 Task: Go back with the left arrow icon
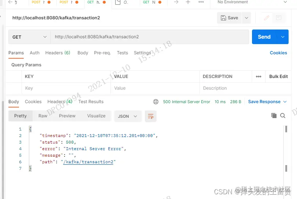10,2
